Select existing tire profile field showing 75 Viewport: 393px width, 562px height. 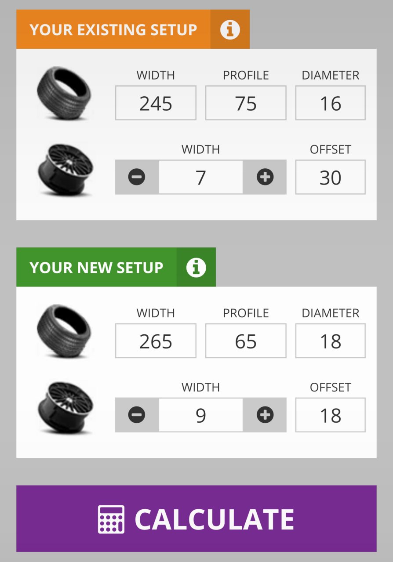246,103
